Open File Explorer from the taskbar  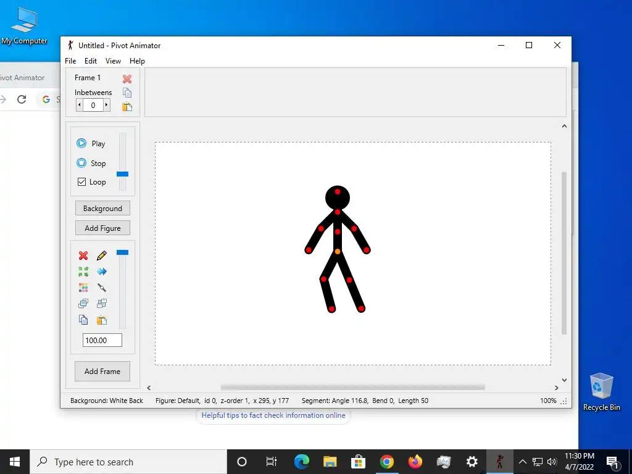330,462
